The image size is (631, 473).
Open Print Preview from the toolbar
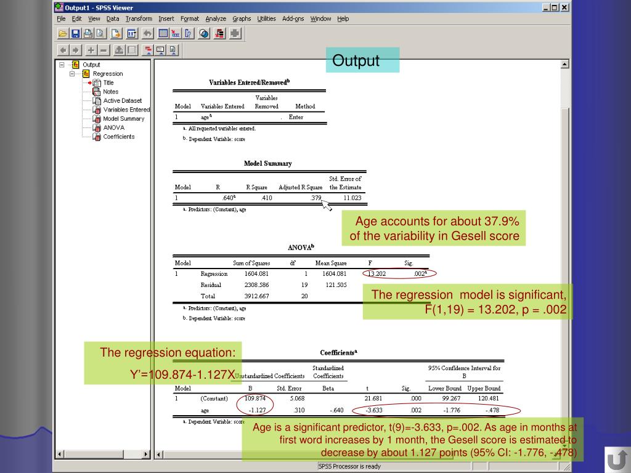coord(100,33)
